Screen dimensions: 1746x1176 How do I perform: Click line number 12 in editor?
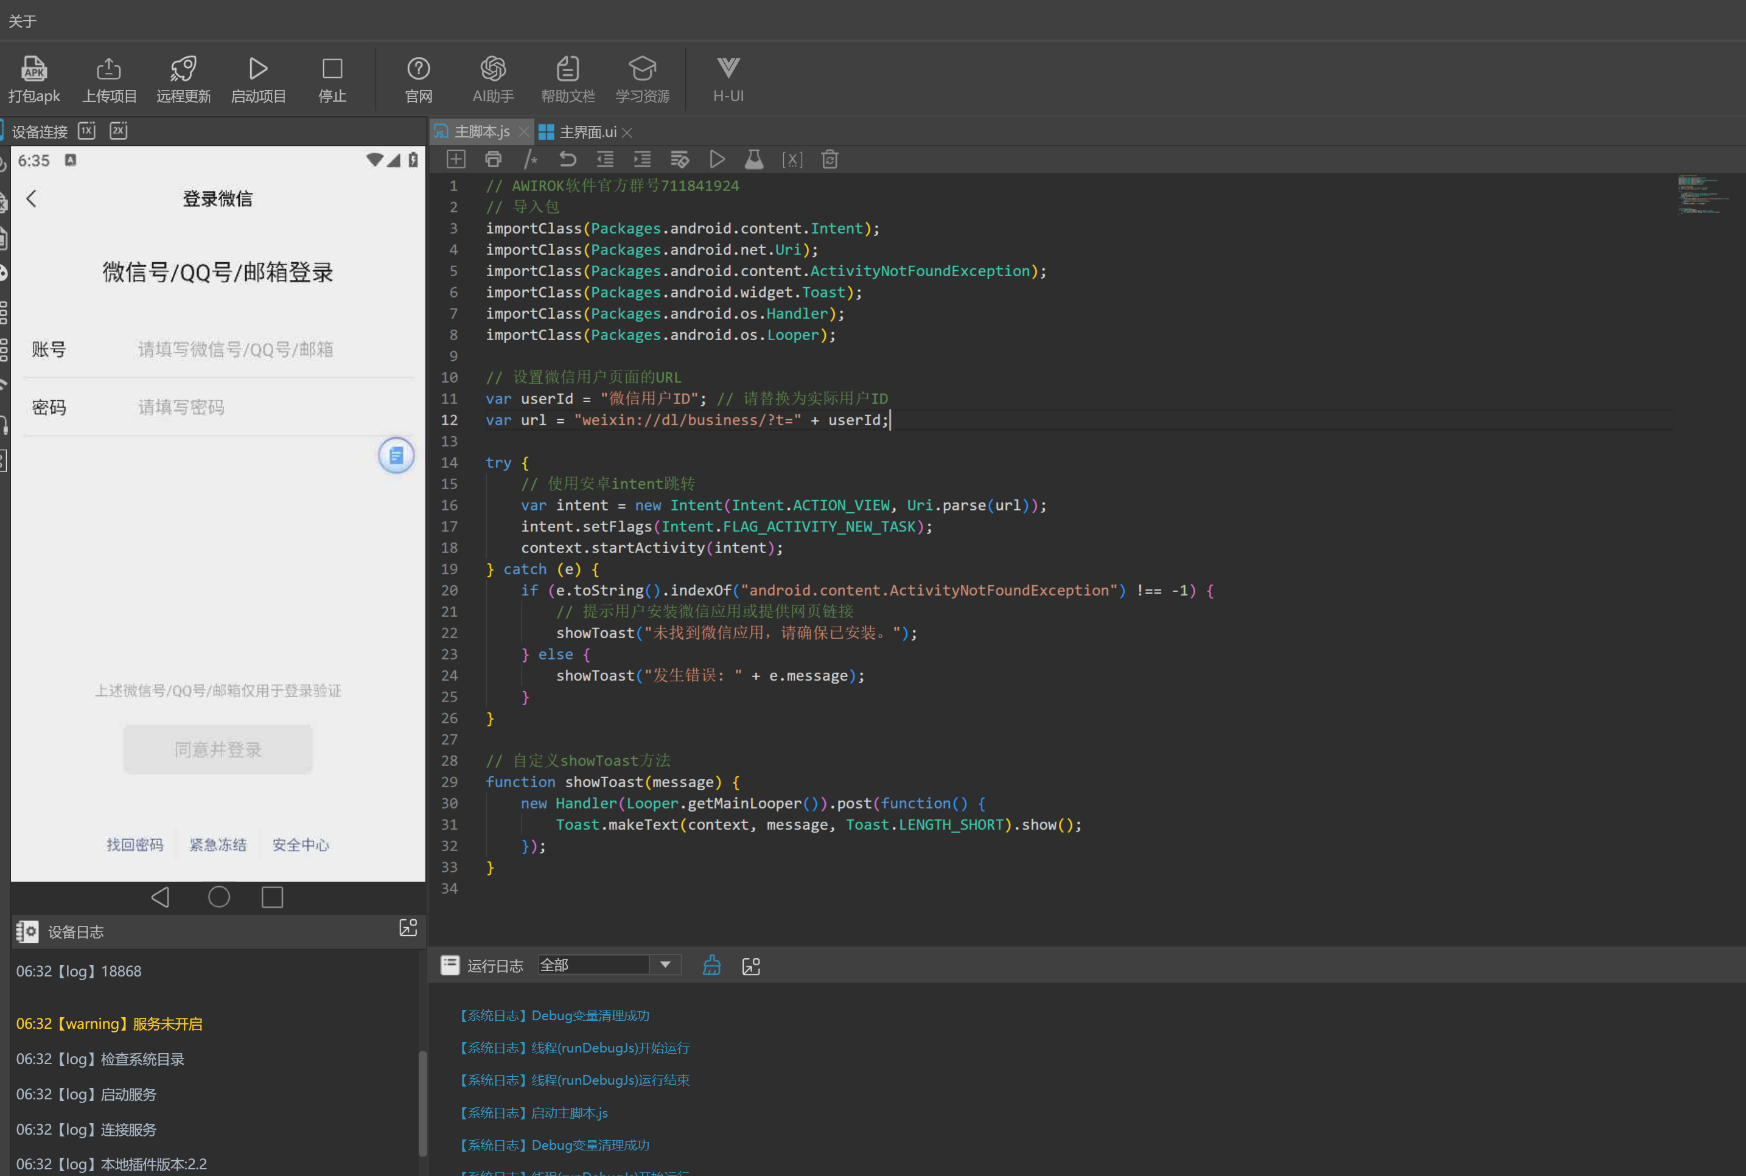click(x=449, y=420)
